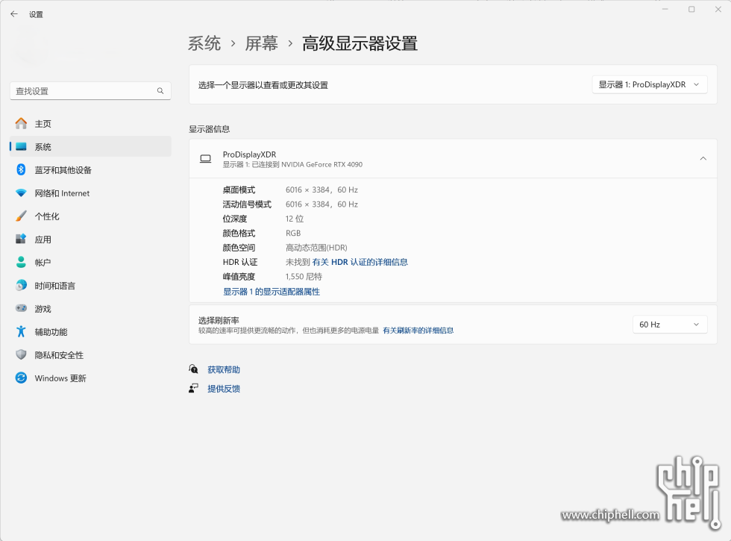Viewport: 731px width, 541px height.
Task: Click the 1,550 尼特 peak brightness value
Action: point(304,277)
